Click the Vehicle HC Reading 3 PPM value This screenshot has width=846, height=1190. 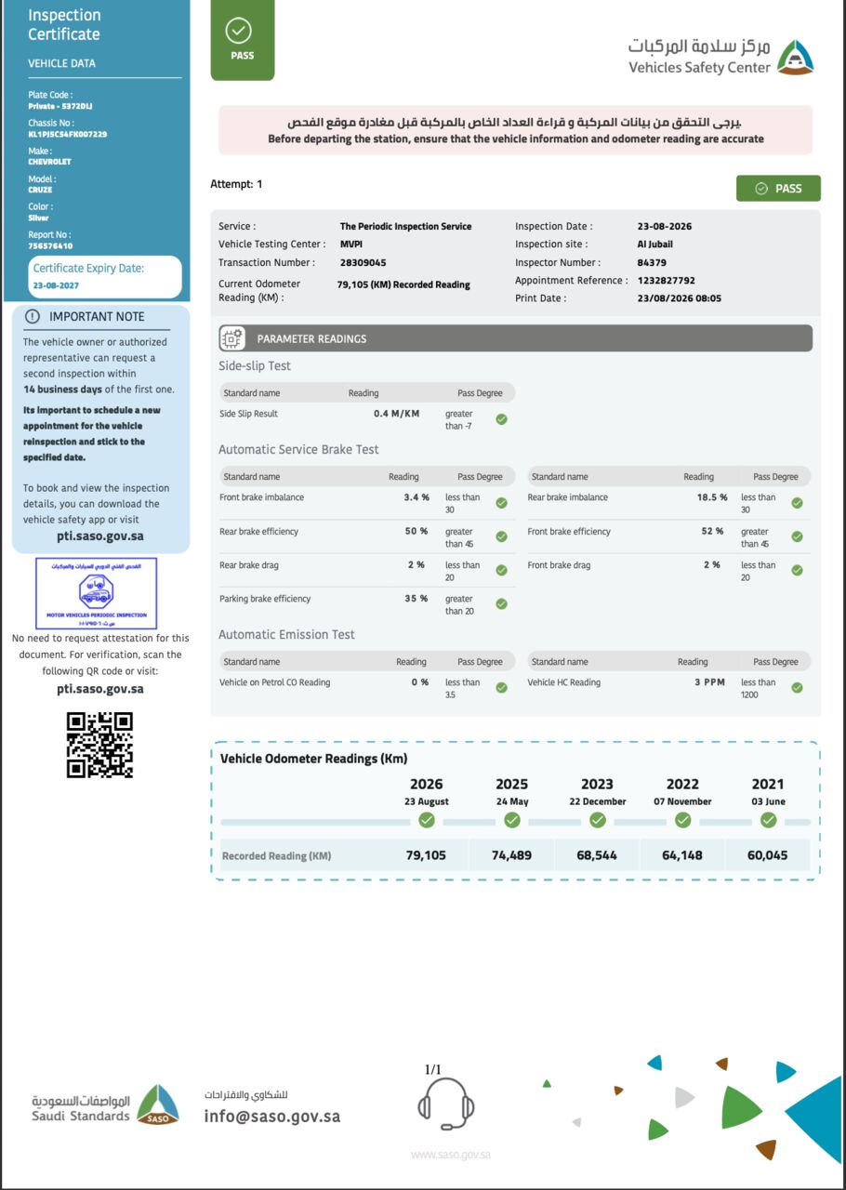(x=710, y=682)
